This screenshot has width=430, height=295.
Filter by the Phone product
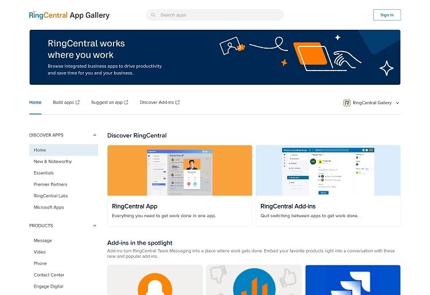coord(40,263)
